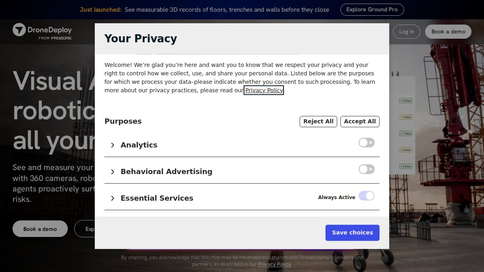Open the chat disclaimer Privacy Policy link
This screenshot has width=484, height=272.
274,264
